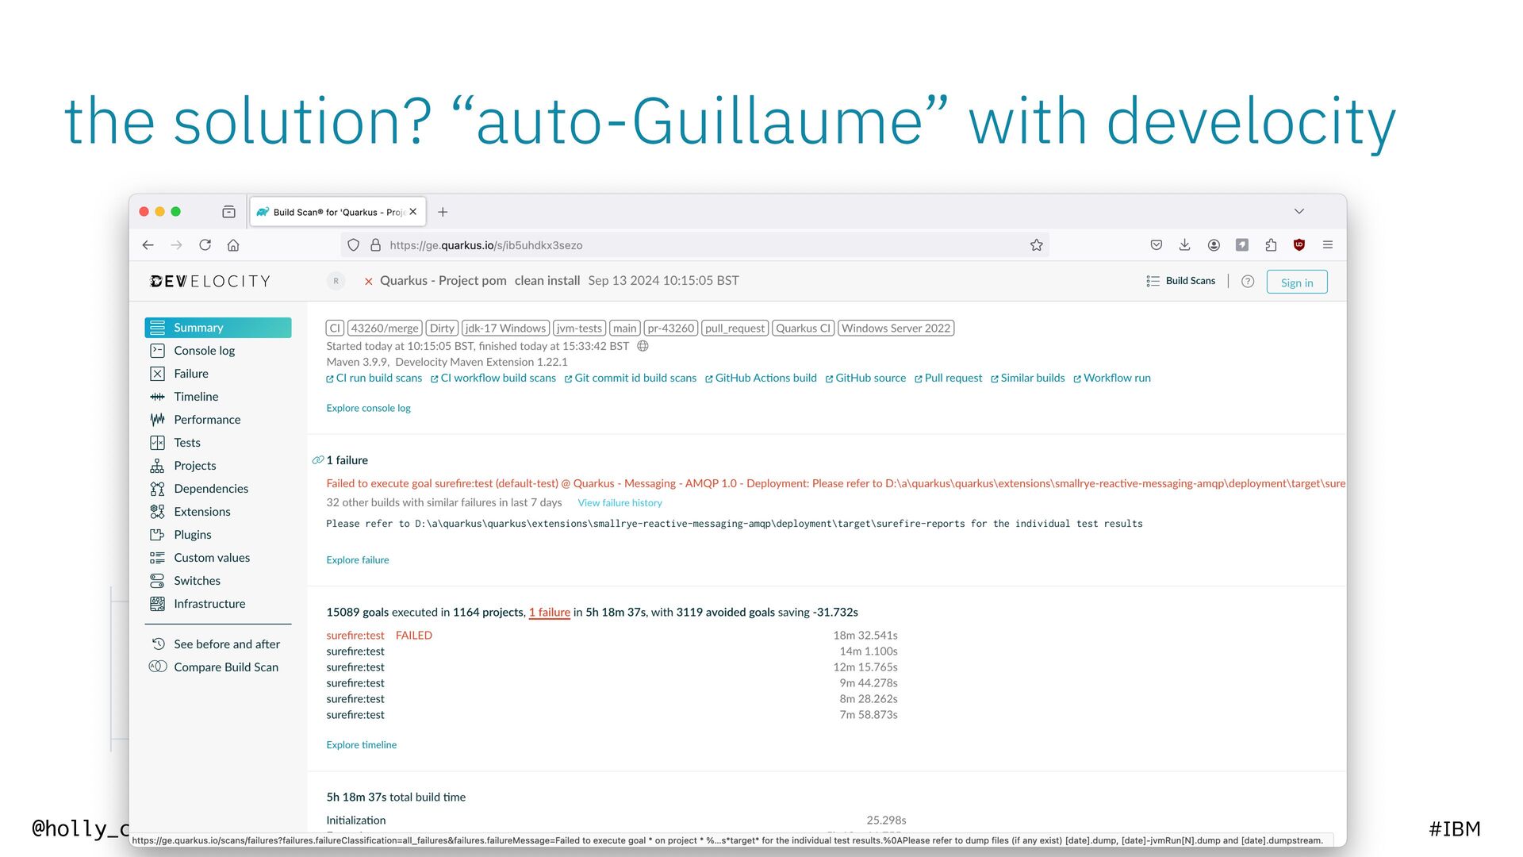Click the failure permalink chain icon
Viewport: 1523px width, 857px height.
point(317,460)
